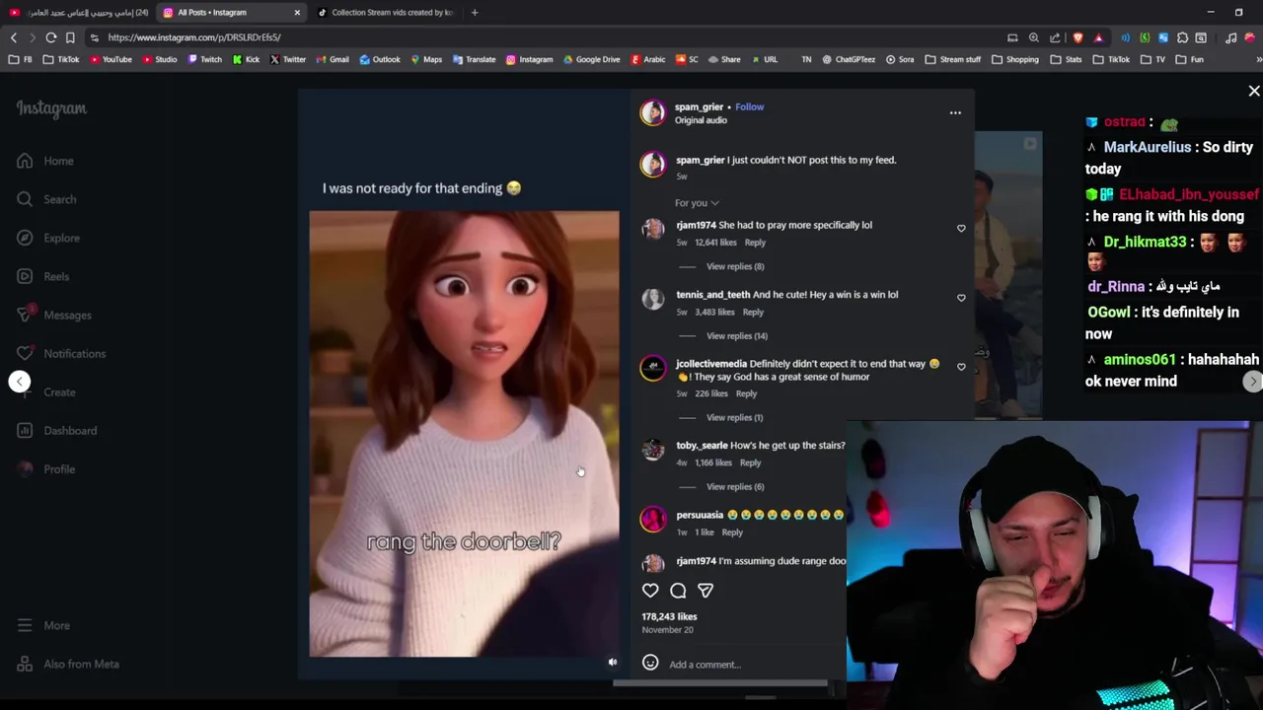Like rjam1974's comment about praying
1263x710 pixels.
[x=961, y=229]
